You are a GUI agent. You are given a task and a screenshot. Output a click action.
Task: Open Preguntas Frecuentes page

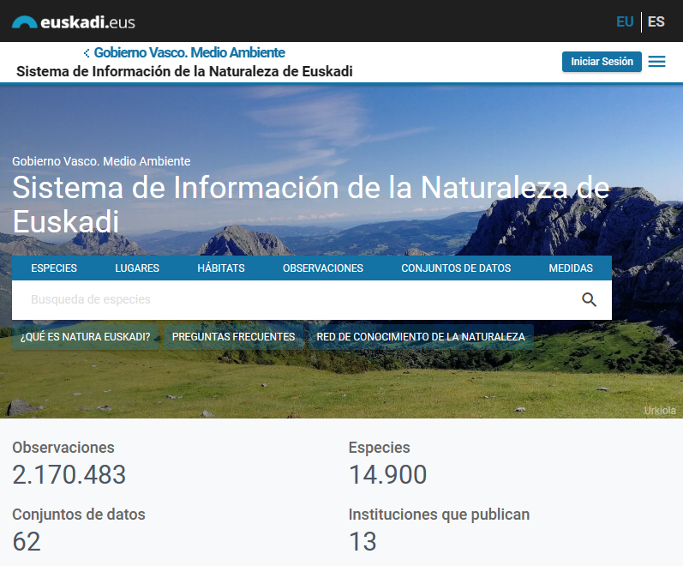233,337
